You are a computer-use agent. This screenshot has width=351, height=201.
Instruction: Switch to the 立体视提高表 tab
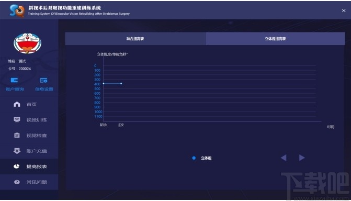pyautogui.click(x=275, y=39)
